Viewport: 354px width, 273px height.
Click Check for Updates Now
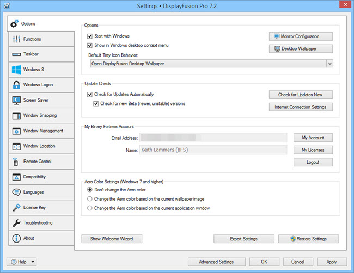tap(301, 95)
